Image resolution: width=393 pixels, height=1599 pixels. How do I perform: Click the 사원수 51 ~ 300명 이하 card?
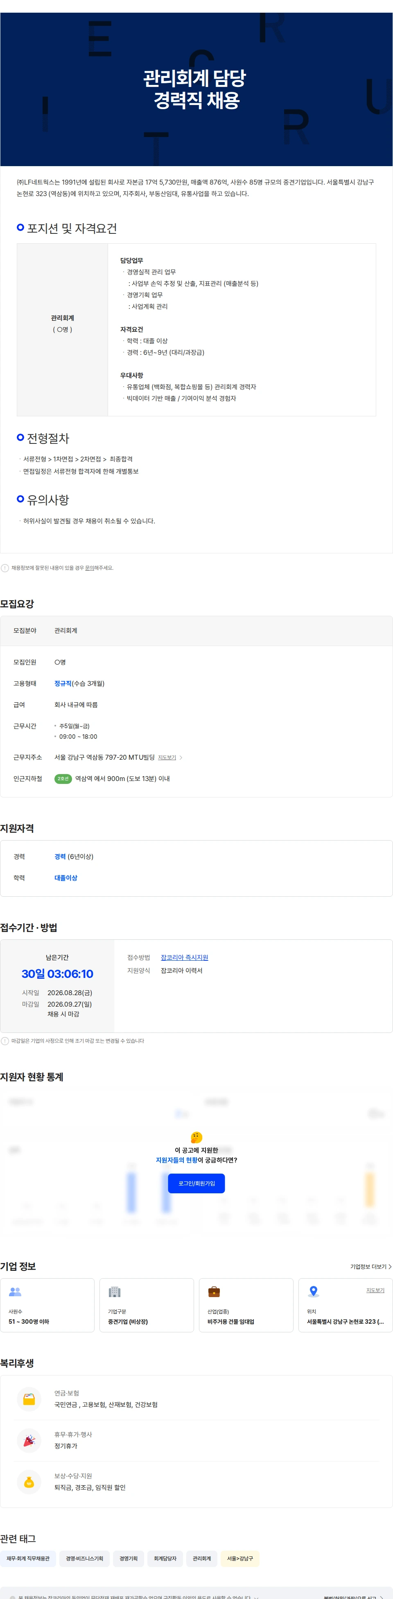pyautogui.click(x=48, y=1305)
